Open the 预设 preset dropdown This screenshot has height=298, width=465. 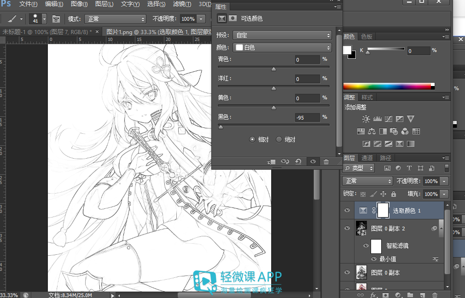[282, 35]
